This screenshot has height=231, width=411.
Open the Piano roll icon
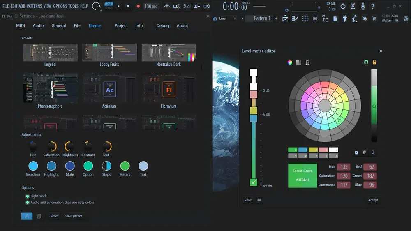[x=295, y=18]
